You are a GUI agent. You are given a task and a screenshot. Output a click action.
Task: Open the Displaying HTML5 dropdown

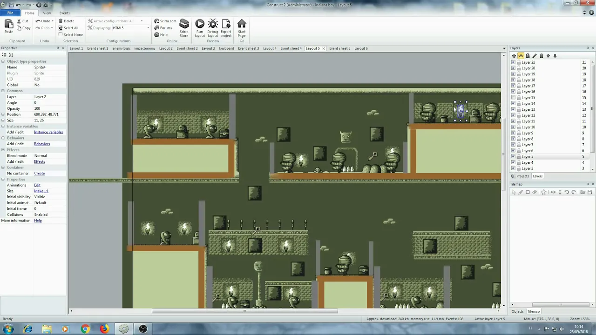pos(148,28)
